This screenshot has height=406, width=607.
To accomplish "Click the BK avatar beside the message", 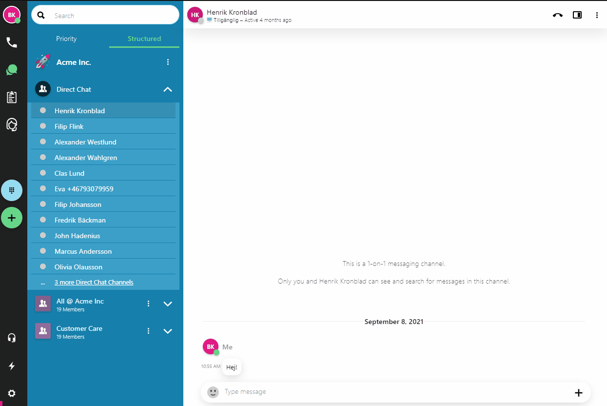I will pyautogui.click(x=211, y=347).
